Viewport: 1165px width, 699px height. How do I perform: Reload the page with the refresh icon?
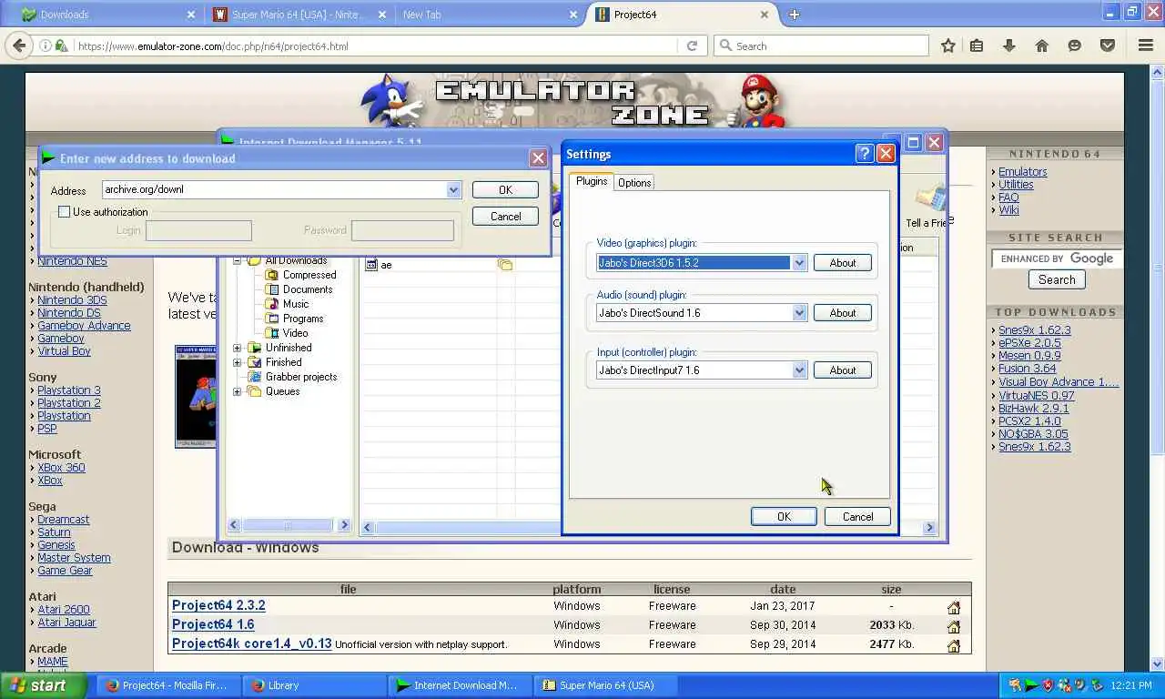click(x=692, y=46)
